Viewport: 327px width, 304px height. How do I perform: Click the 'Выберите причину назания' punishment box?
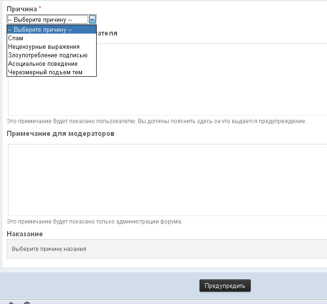click(x=167, y=249)
